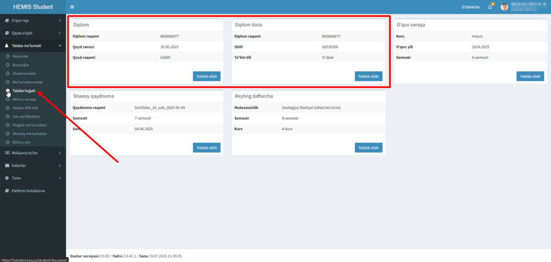Select the circle bullet beside Rezyume

pyautogui.click(x=8, y=56)
